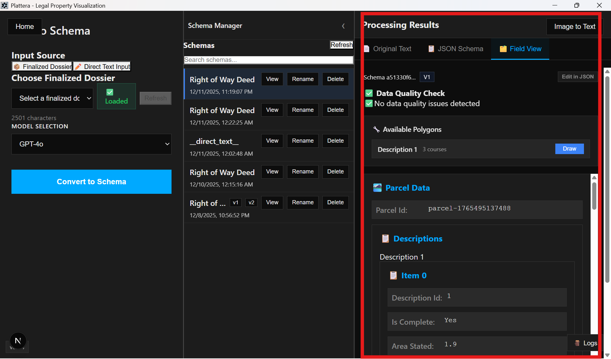Switch to the JSON Schema tab
Image resolution: width=611 pixels, height=359 pixels.
(455, 49)
